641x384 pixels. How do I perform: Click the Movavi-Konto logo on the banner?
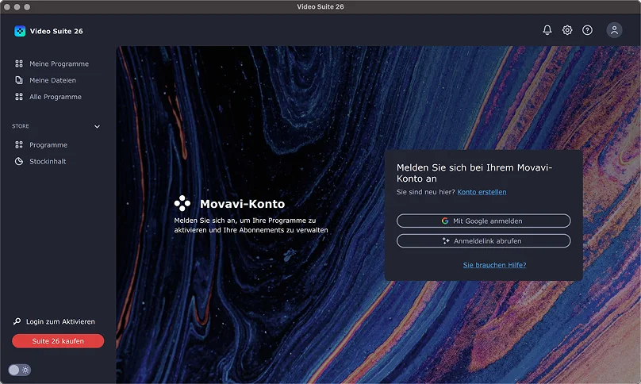[182, 203]
